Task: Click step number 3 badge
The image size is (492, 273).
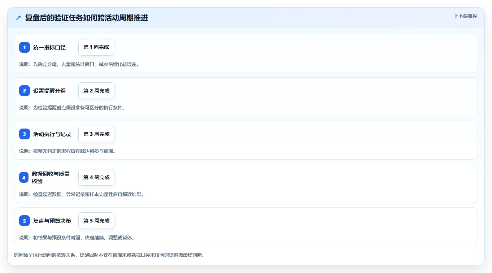Action: pos(25,134)
